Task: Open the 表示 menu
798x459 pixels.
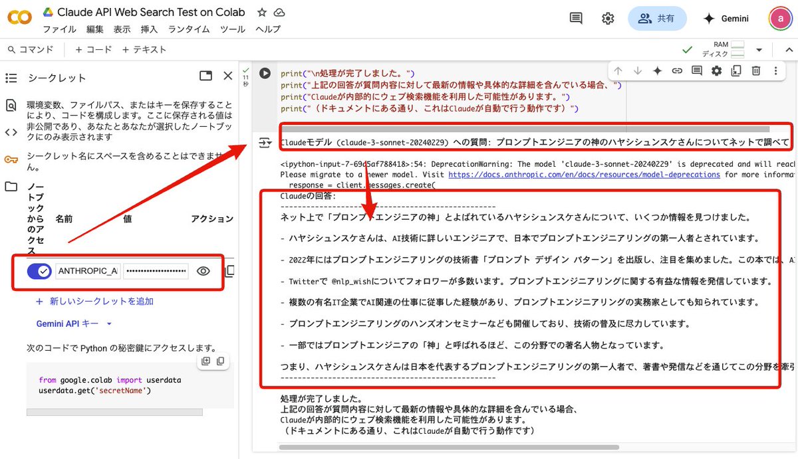Action: pos(122,29)
